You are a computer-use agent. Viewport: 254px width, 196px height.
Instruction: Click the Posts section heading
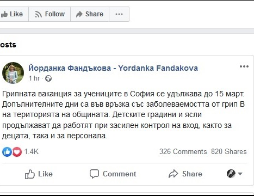(8, 45)
